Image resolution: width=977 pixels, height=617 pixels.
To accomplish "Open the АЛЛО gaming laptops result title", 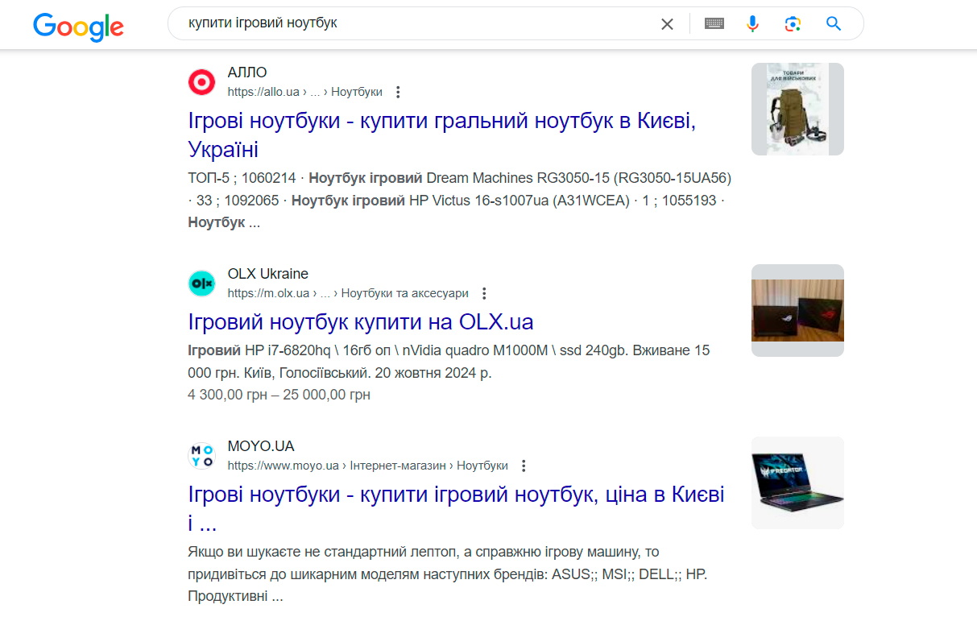I will [x=441, y=135].
